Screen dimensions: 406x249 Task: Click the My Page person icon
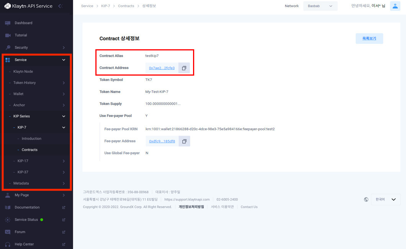8,195
